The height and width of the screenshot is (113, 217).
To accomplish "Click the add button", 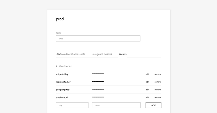I will click(x=153, y=105).
